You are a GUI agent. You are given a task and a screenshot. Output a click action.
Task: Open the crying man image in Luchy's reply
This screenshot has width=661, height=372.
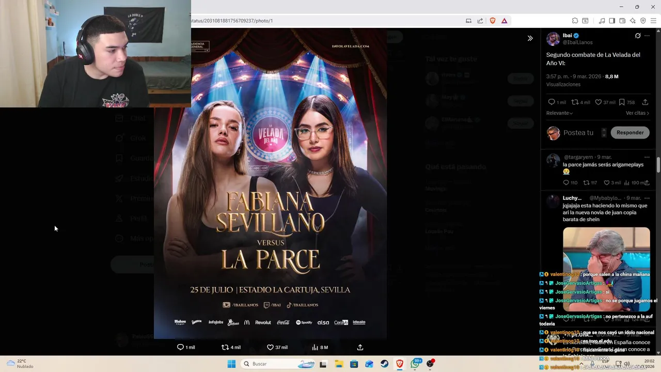coord(606,269)
